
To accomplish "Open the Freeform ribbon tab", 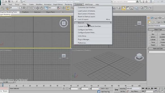I will (x=26, y=12).
